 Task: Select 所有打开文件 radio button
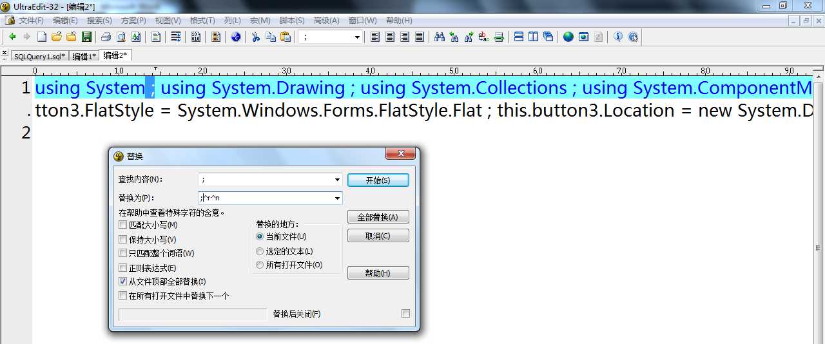coord(260,265)
